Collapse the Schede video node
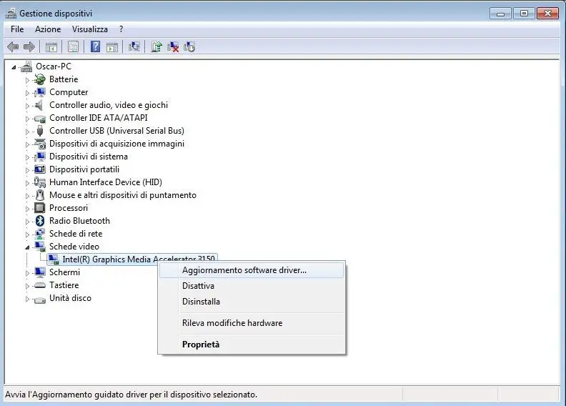 (x=27, y=247)
